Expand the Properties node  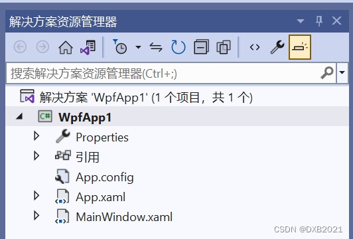tap(36, 136)
